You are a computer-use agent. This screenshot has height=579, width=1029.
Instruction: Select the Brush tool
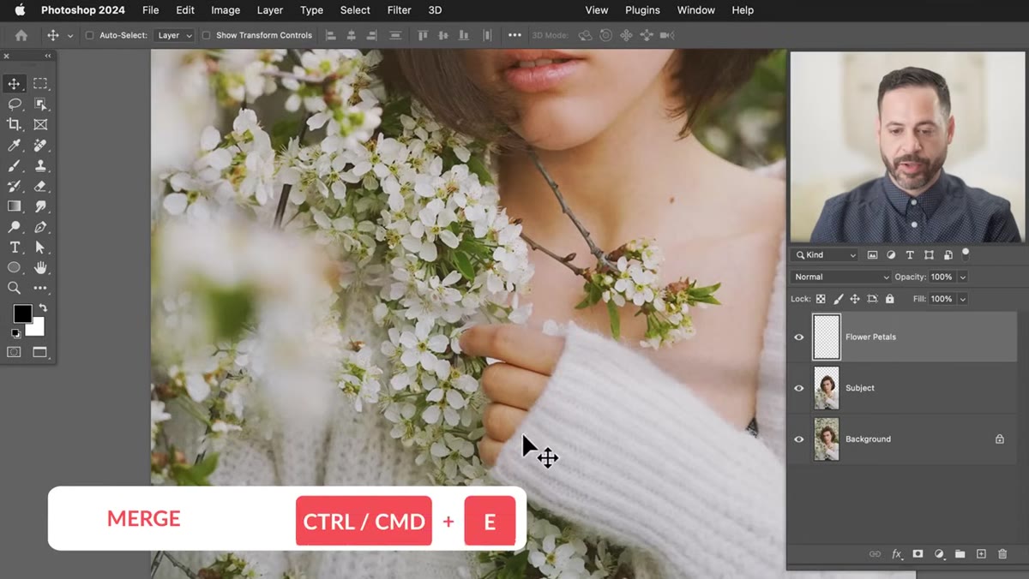pyautogui.click(x=14, y=165)
